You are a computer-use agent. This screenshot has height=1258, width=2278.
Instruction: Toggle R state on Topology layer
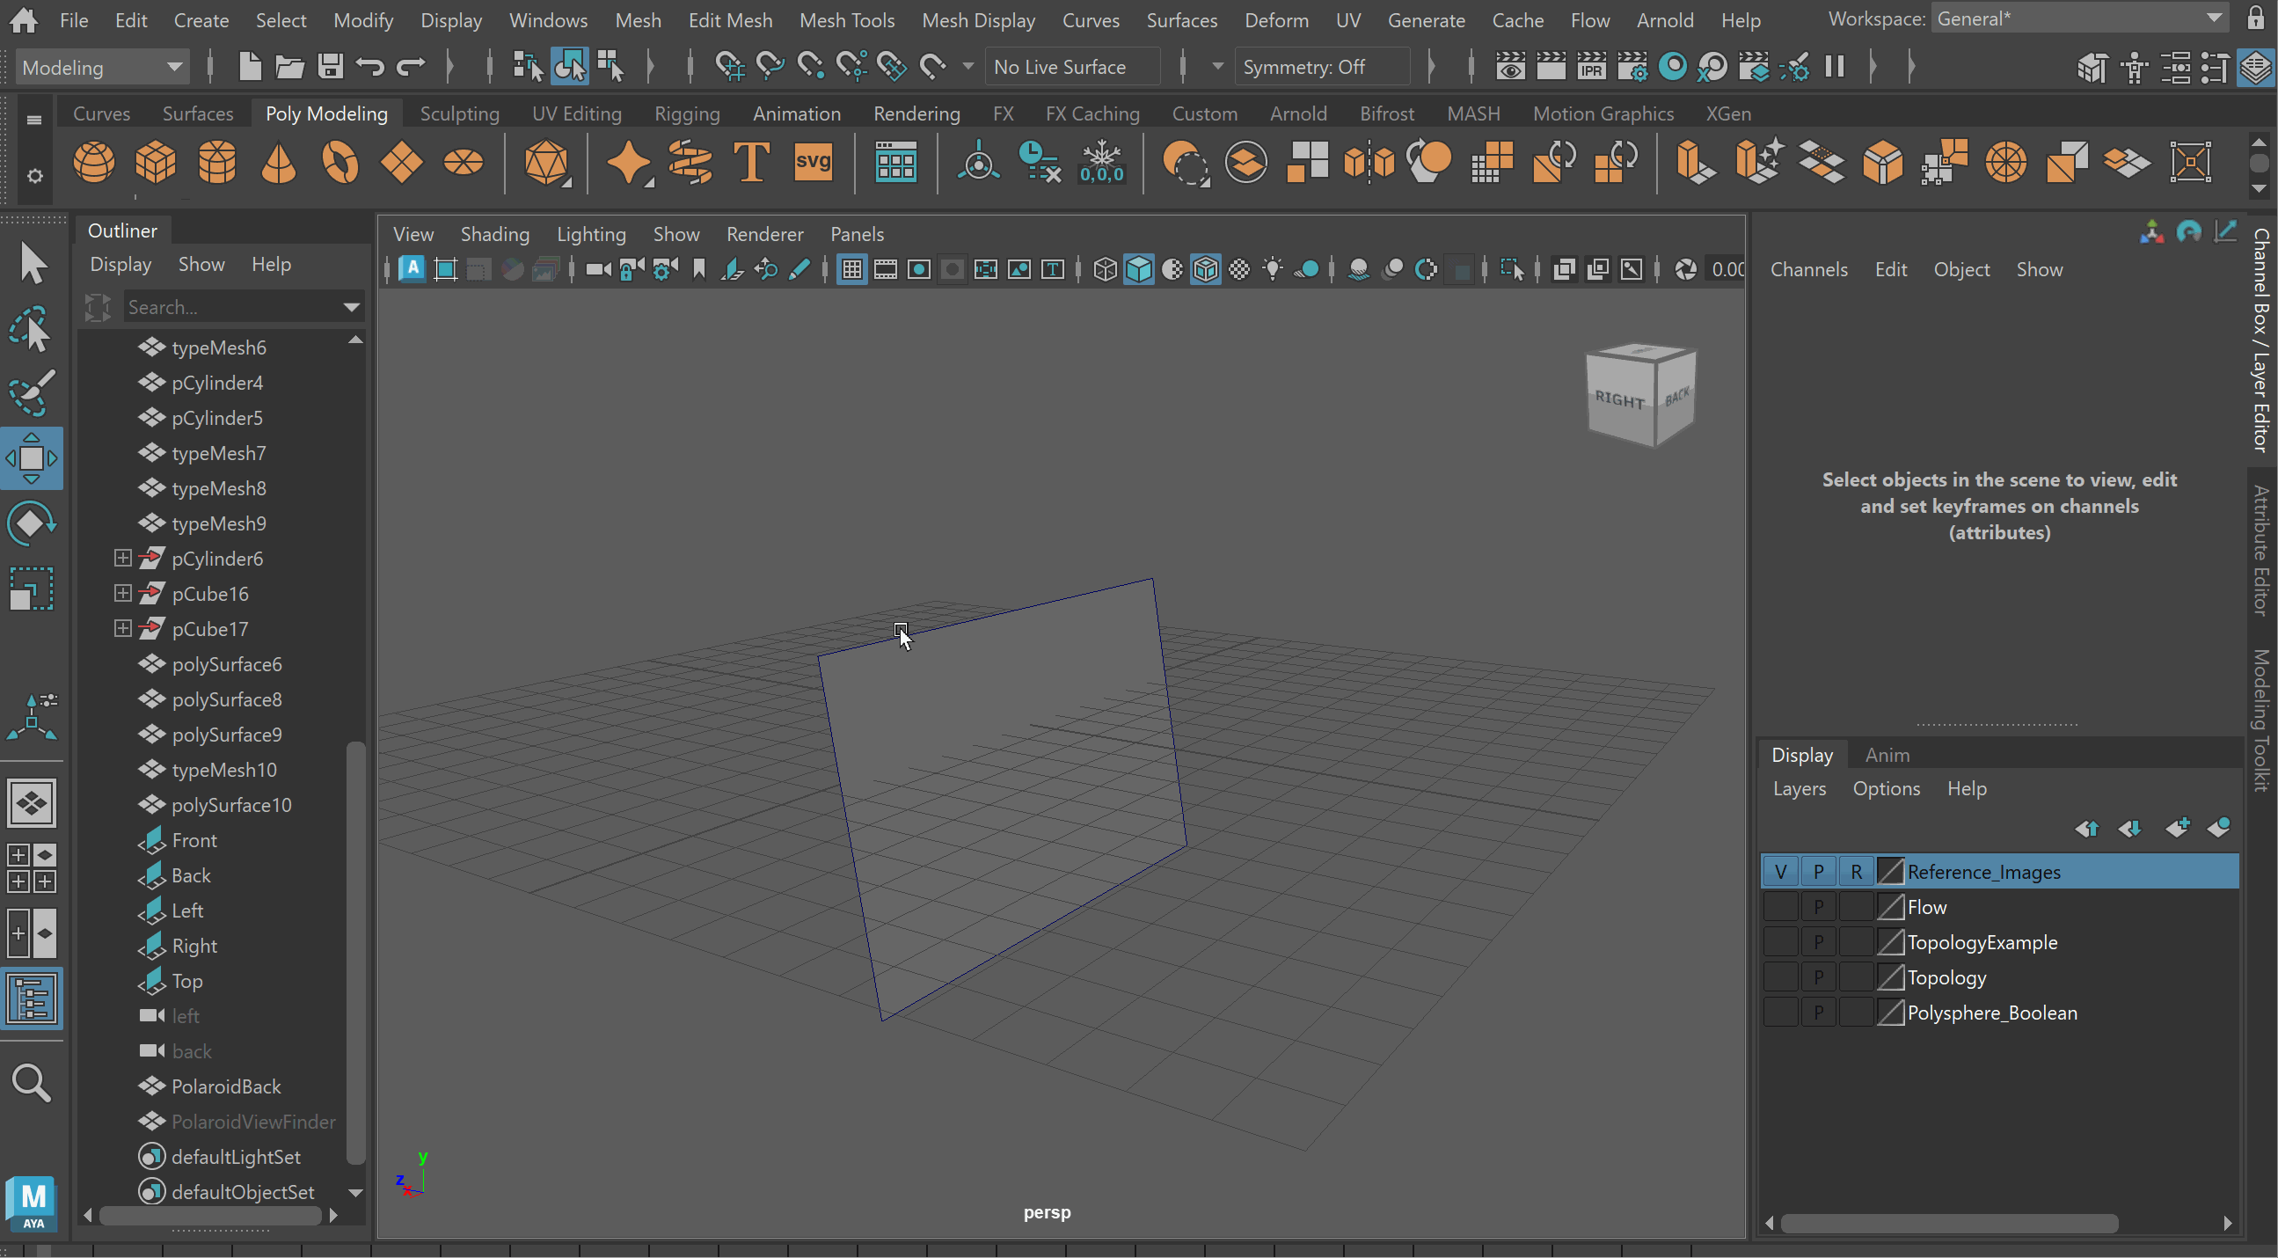pos(1855,977)
